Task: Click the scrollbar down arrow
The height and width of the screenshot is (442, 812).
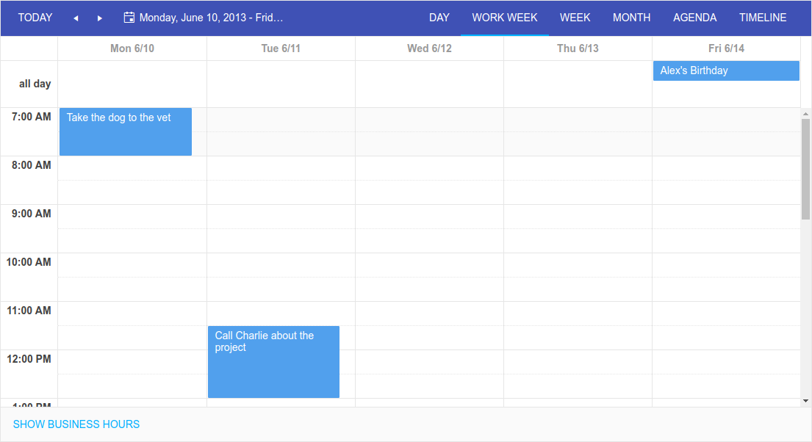Action: 805,401
